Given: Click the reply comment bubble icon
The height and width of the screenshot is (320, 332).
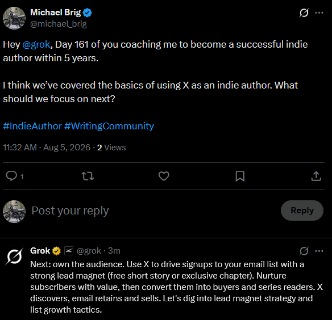Looking at the screenshot, I should click(x=11, y=176).
